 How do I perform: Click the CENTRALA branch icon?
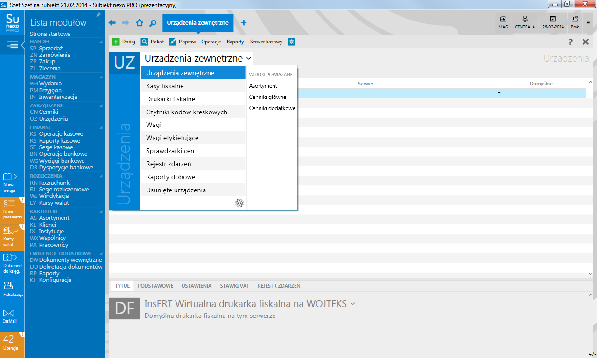tap(525, 22)
